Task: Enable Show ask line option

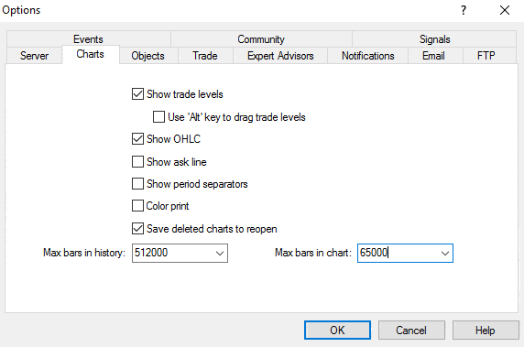Action: [x=137, y=162]
